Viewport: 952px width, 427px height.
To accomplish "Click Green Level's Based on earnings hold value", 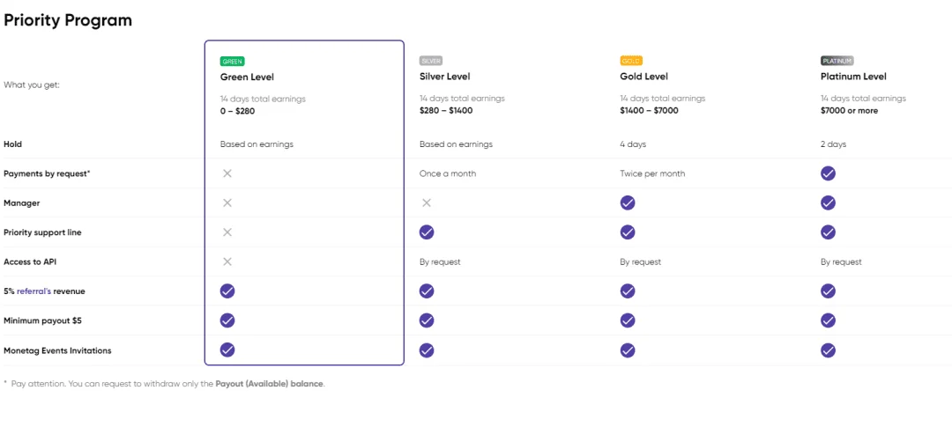I will tap(257, 144).
